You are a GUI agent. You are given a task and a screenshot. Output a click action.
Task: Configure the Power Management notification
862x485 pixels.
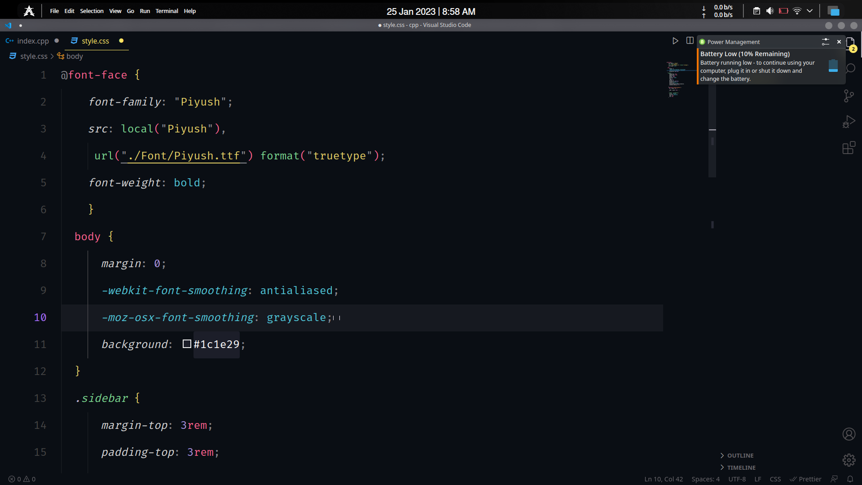pyautogui.click(x=825, y=42)
